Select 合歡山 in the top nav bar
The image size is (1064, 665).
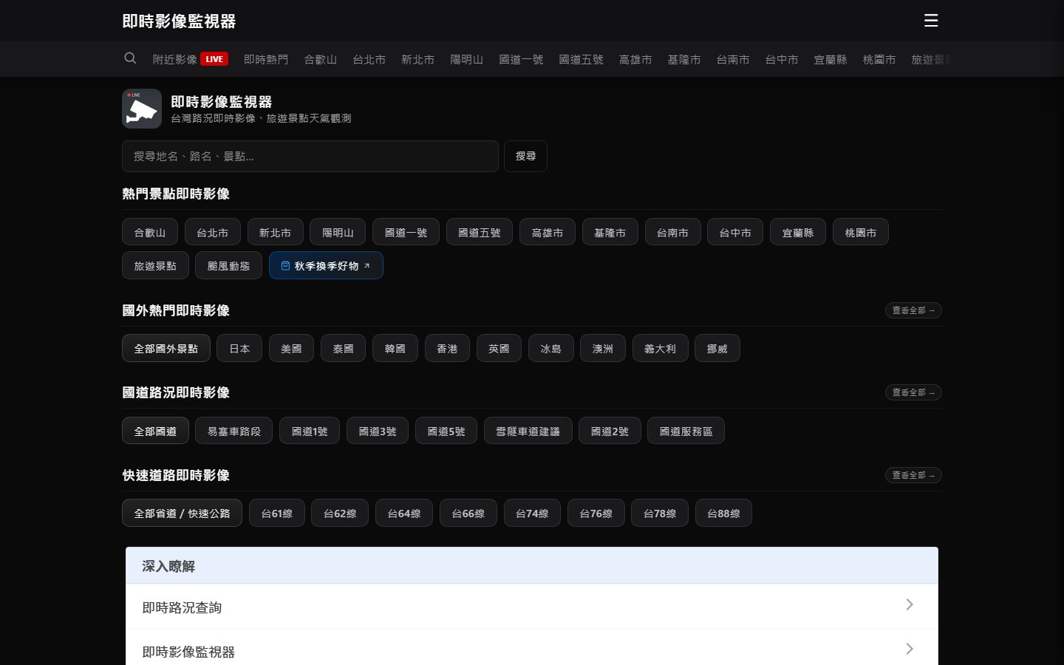pyautogui.click(x=321, y=59)
